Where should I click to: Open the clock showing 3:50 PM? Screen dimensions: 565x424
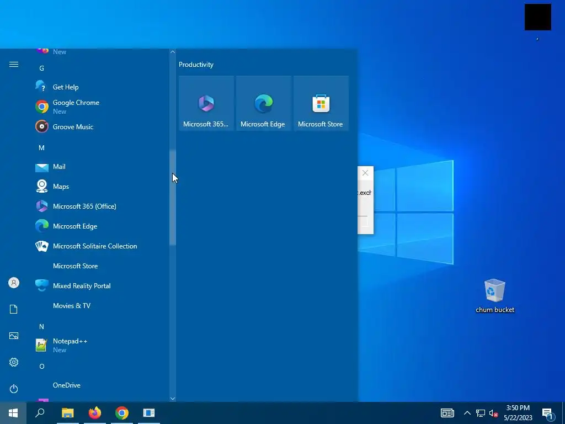point(518,413)
